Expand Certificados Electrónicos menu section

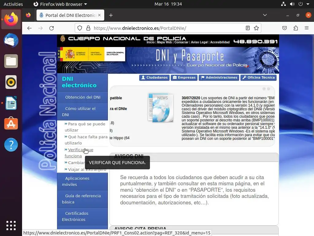click(x=82, y=216)
